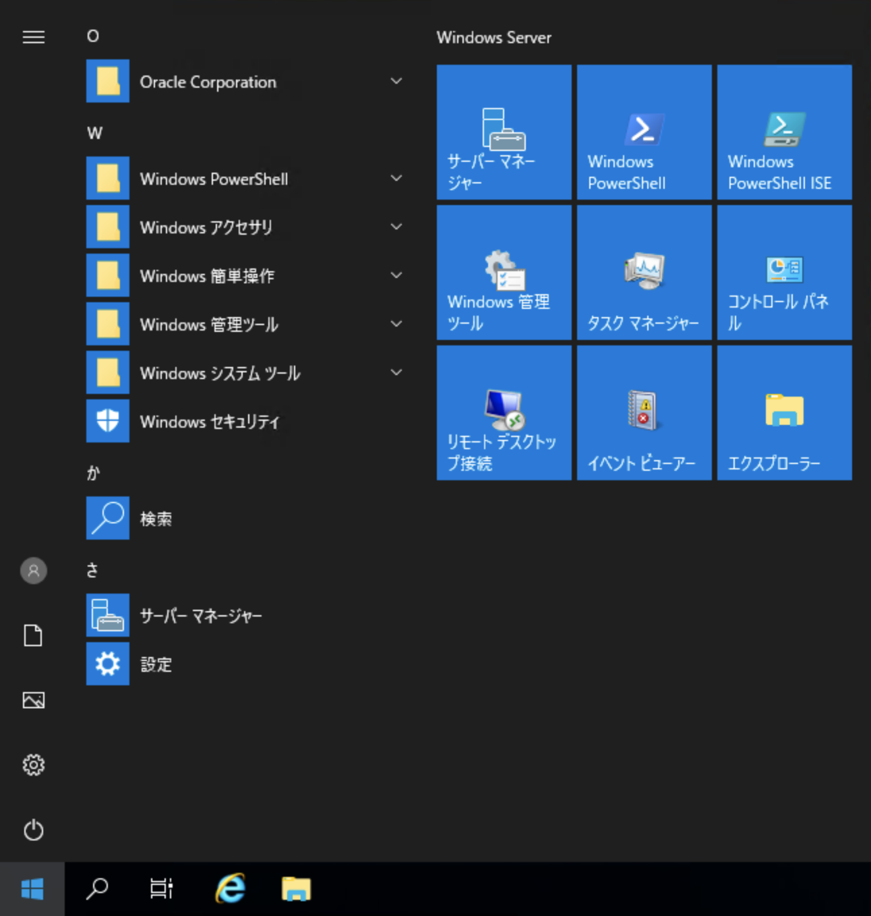The height and width of the screenshot is (916, 871).
Task: Open Task View on the taskbar
Action: (x=162, y=889)
